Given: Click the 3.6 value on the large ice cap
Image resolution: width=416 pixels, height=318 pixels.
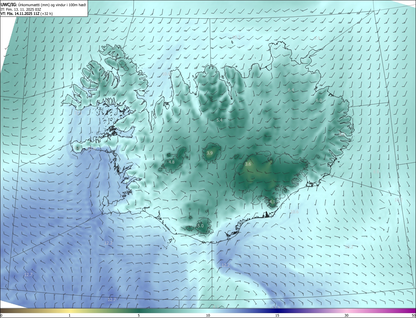Looking at the screenshot, I should (248, 164).
